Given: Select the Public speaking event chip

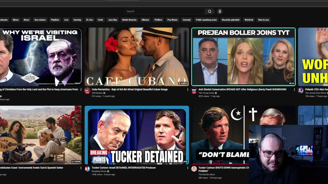Looking at the screenshot, I should point(206,20).
